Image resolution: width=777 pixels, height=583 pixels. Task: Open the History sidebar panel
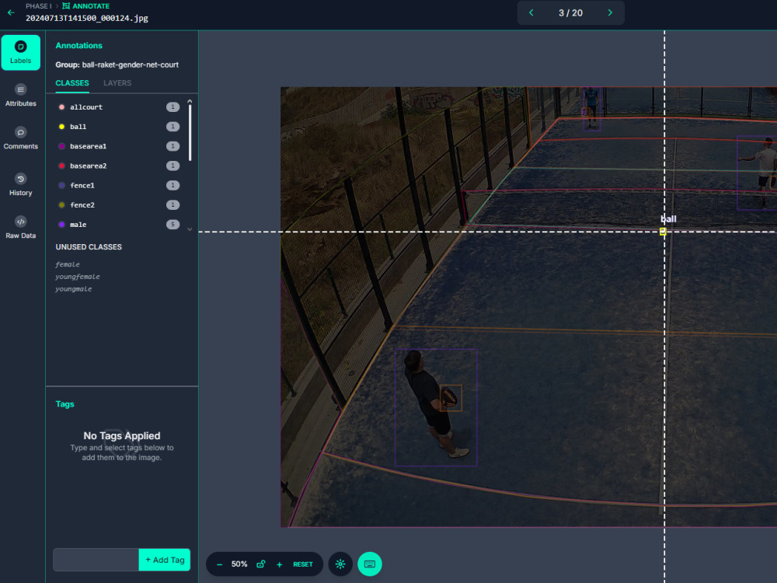21,185
